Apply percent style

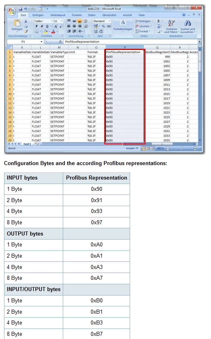pyautogui.click(x=103, y=26)
